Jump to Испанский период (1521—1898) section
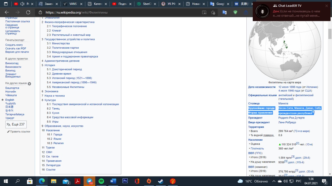 click(72, 78)
